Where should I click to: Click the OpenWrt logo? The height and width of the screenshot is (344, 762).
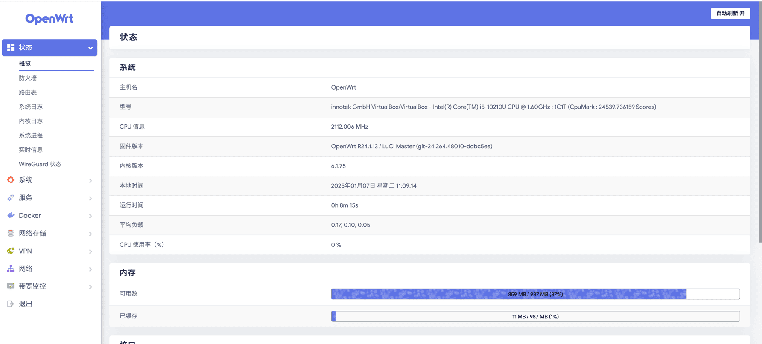49,19
